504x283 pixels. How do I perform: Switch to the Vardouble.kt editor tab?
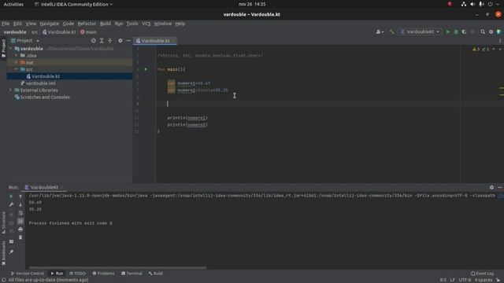coord(155,41)
